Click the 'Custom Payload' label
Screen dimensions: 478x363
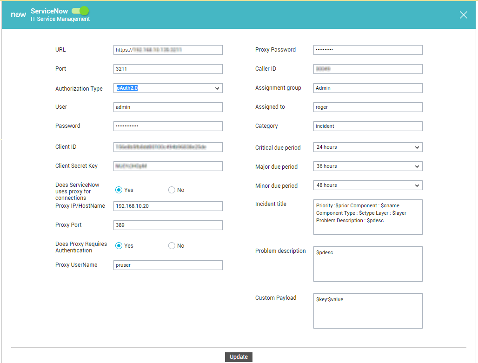pyautogui.click(x=276, y=298)
